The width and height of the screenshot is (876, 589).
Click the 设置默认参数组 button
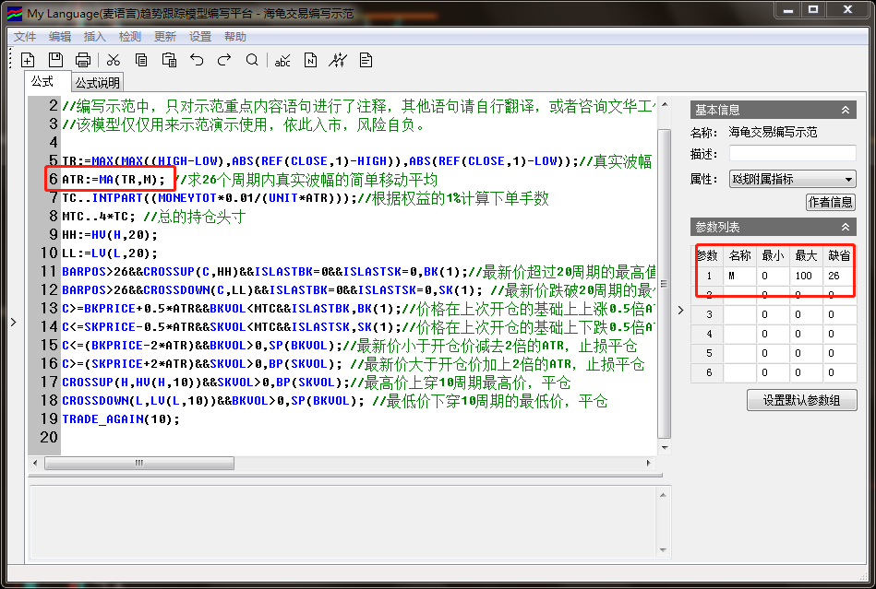pos(801,400)
